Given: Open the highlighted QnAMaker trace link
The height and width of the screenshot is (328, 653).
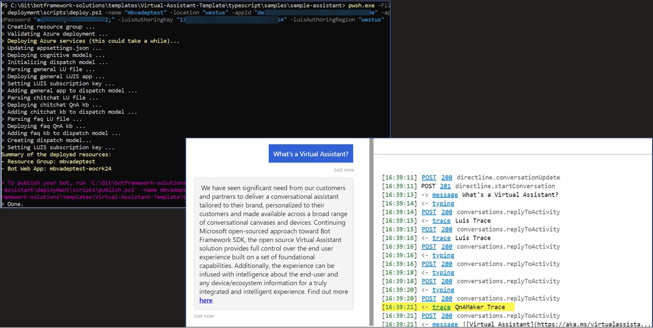Looking at the screenshot, I should (441, 307).
